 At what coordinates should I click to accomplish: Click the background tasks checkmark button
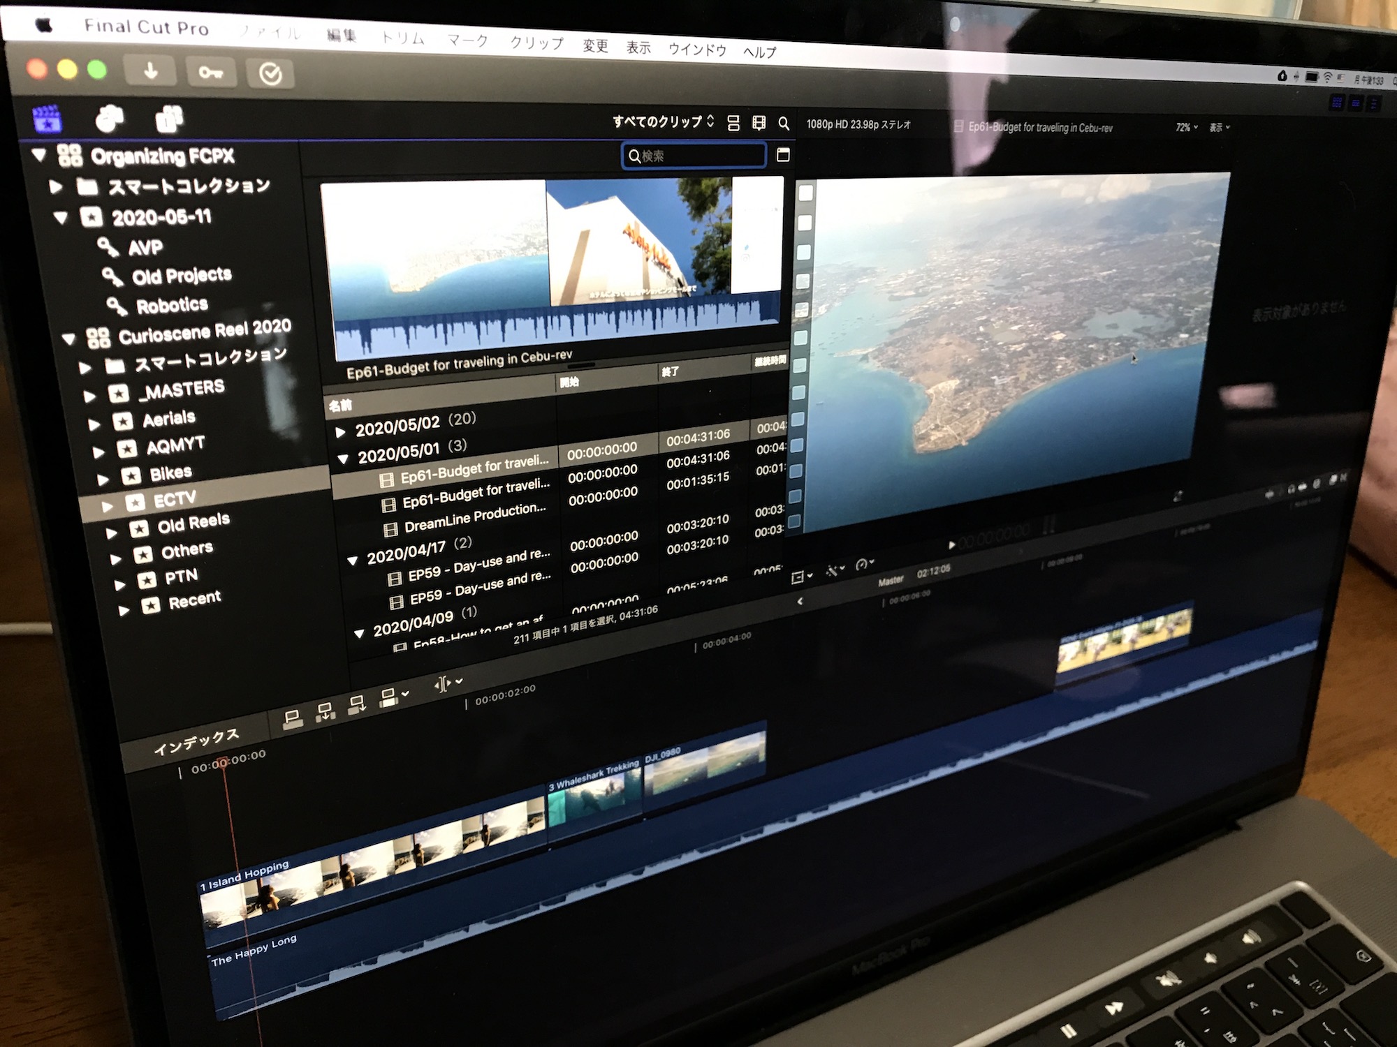pyautogui.click(x=270, y=74)
